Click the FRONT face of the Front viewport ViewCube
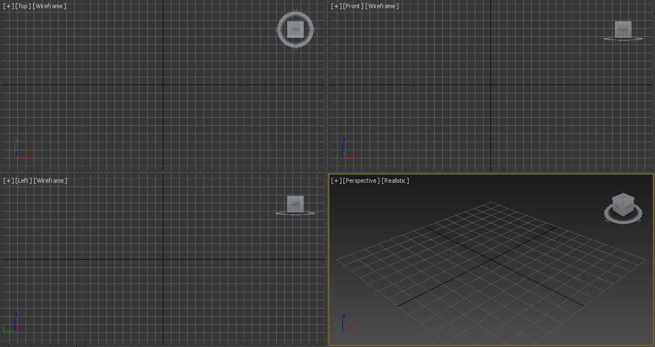The image size is (655, 347). pos(623,29)
